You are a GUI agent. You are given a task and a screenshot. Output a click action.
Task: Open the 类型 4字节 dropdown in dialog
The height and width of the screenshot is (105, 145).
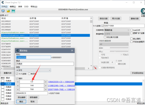pyautogui.click(x=34, y=70)
